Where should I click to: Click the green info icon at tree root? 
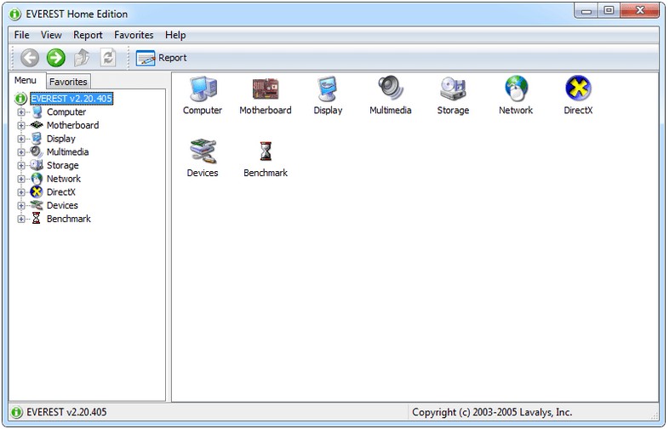click(20, 99)
